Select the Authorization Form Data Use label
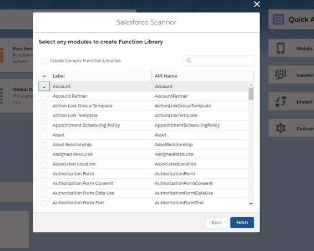Viewport: 314px width, 251px height. pyautogui.click(x=84, y=193)
